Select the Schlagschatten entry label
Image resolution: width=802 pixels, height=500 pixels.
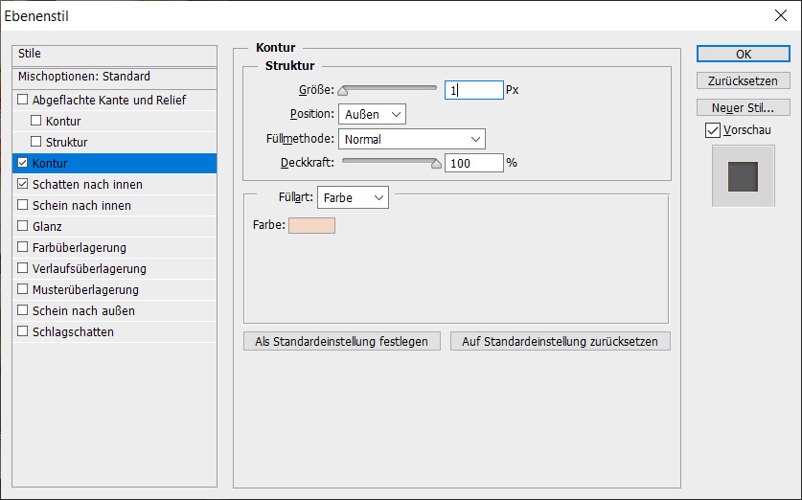[x=73, y=331]
